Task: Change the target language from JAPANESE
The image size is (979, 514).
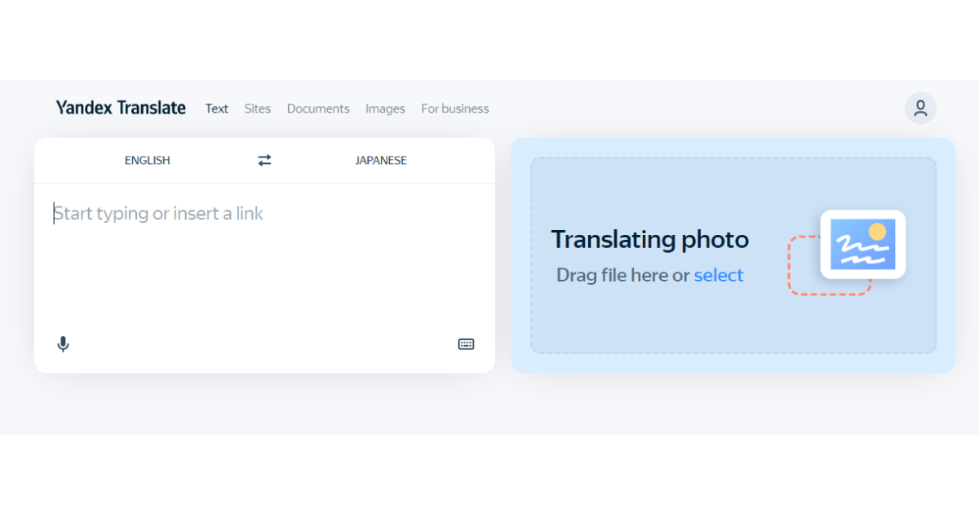Action: (380, 160)
